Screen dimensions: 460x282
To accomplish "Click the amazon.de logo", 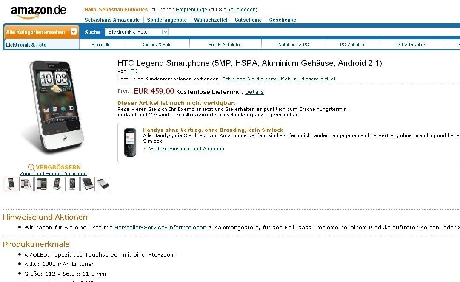I will pyautogui.click(x=38, y=12).
